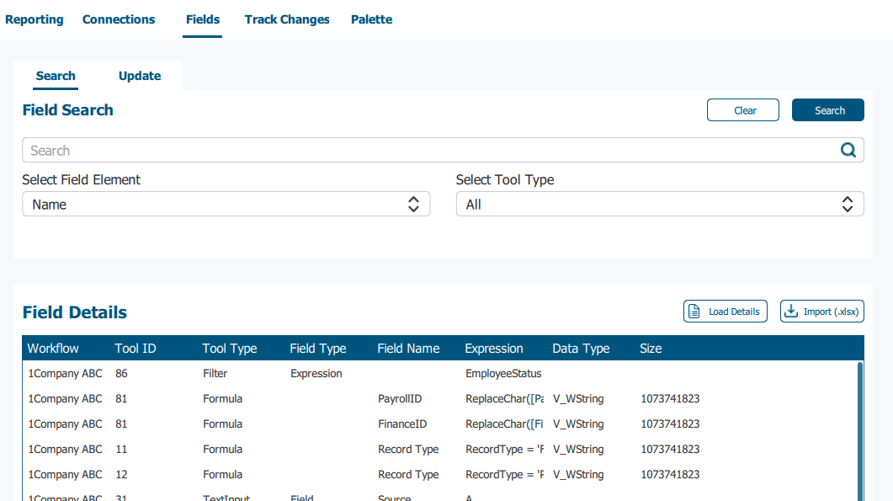
Task: Click the Expression column header
Action: [x=494, y=349]
